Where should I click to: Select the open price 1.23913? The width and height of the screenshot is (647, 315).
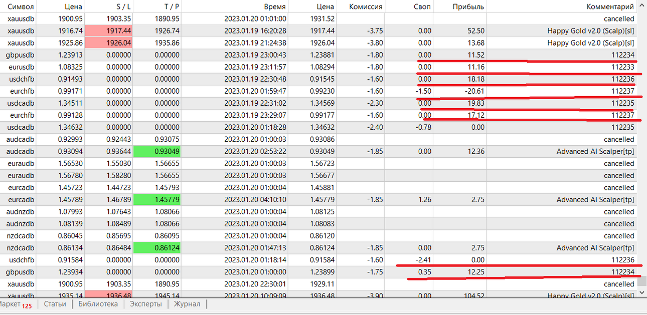[71, 55]
